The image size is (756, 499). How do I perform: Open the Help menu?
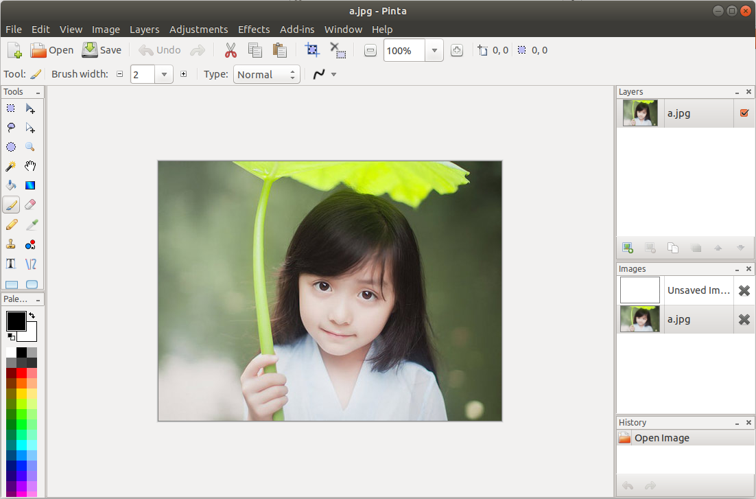click(382, 30)
